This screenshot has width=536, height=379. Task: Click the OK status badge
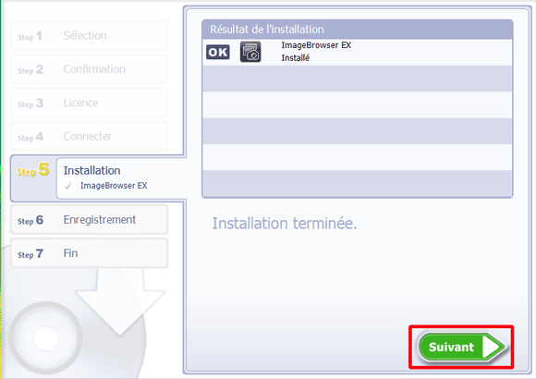(218, 52)
